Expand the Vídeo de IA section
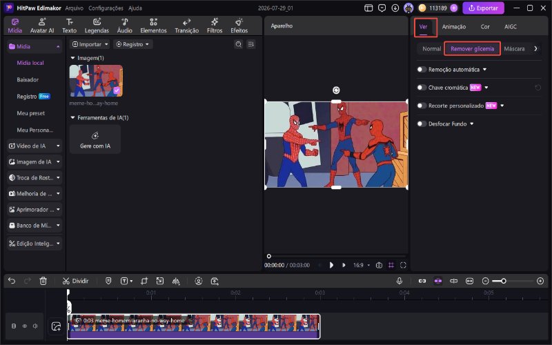 pyautogui.click(x=34, y=146)
